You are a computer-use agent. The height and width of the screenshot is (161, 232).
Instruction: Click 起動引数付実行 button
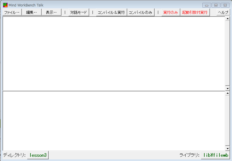point(195,12)
